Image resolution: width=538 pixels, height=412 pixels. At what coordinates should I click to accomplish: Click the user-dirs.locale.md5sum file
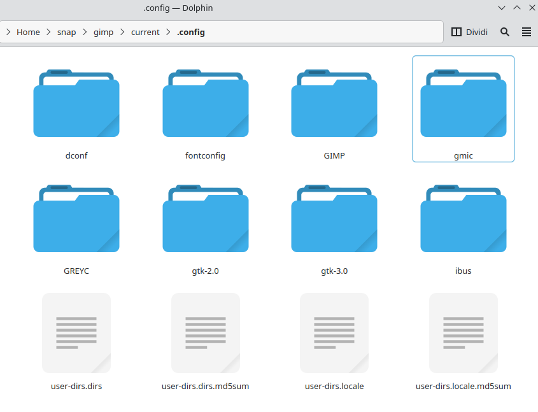(463, 334)
